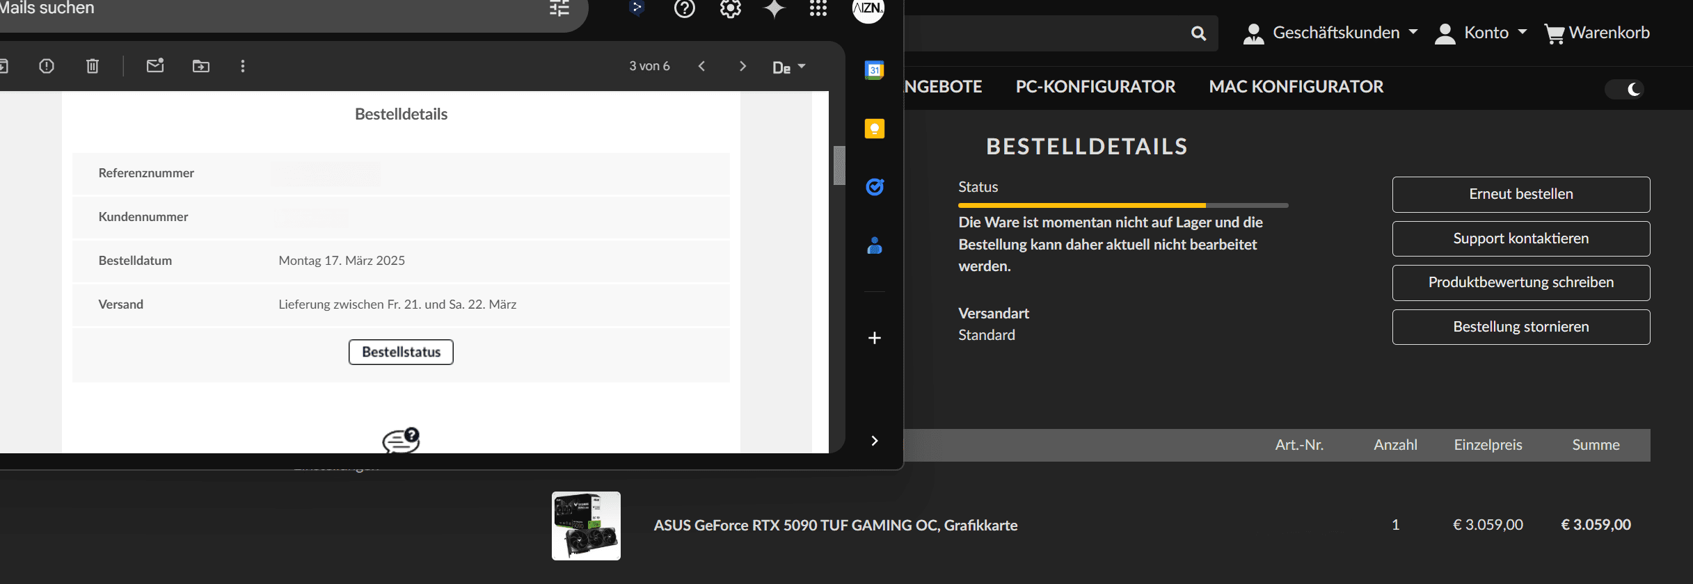Click the Einzelpreis column header
Viewport: 1693px width, 584px height.
1488,445
